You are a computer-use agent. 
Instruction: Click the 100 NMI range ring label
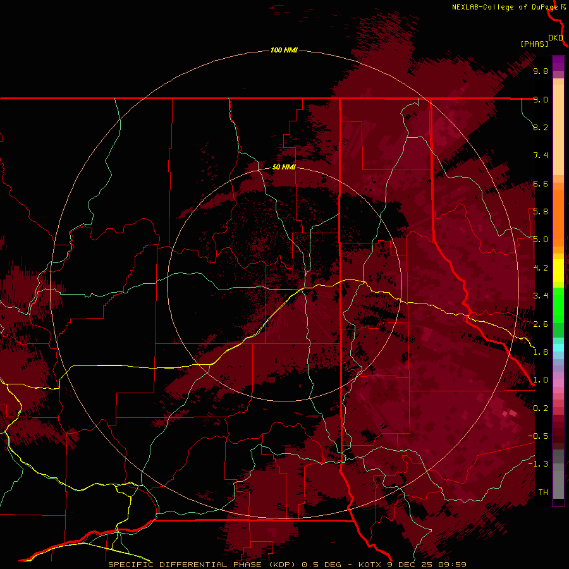pos(284,50)
